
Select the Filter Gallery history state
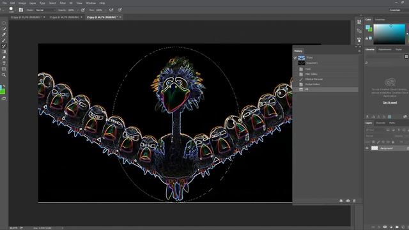point(325,74)
